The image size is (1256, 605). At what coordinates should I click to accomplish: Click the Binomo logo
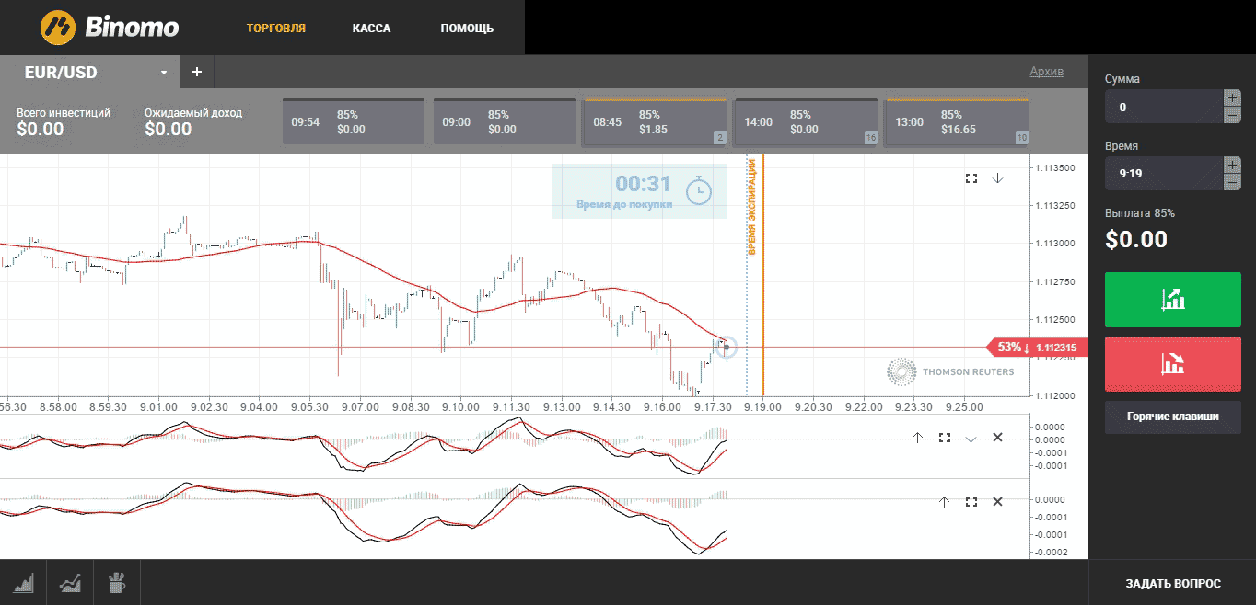[x=109, y=28]
